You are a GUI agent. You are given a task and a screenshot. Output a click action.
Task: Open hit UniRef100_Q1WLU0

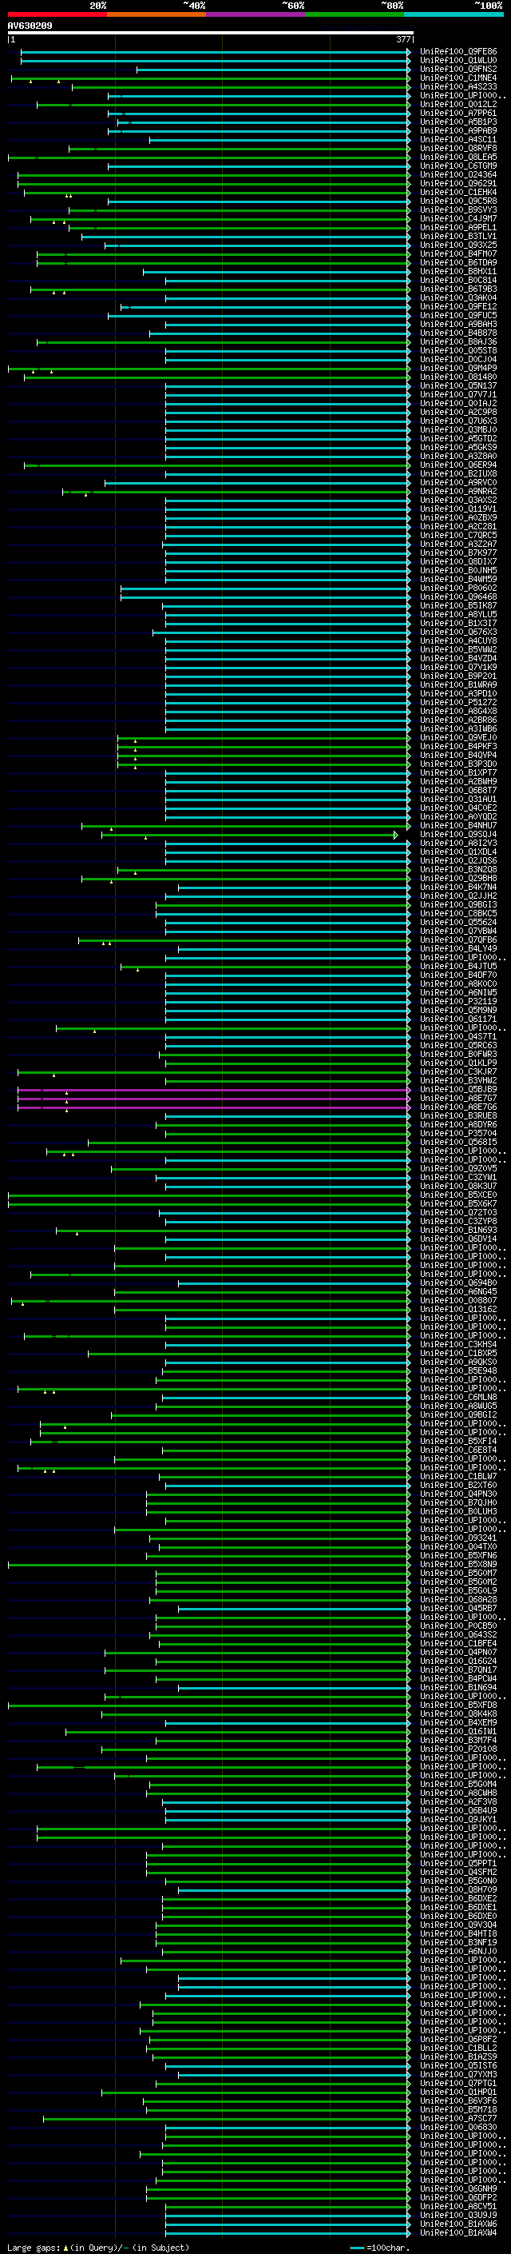(x=458, y=61)
